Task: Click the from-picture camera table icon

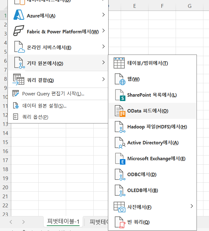Action: pyautogui.click(x=119, y=207)
